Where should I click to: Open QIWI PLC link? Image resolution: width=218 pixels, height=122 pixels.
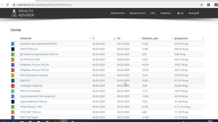[x=25, y=81]
